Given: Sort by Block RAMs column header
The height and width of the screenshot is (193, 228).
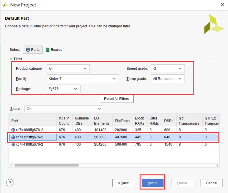Looking at the screenshot, I should (140, 121).
